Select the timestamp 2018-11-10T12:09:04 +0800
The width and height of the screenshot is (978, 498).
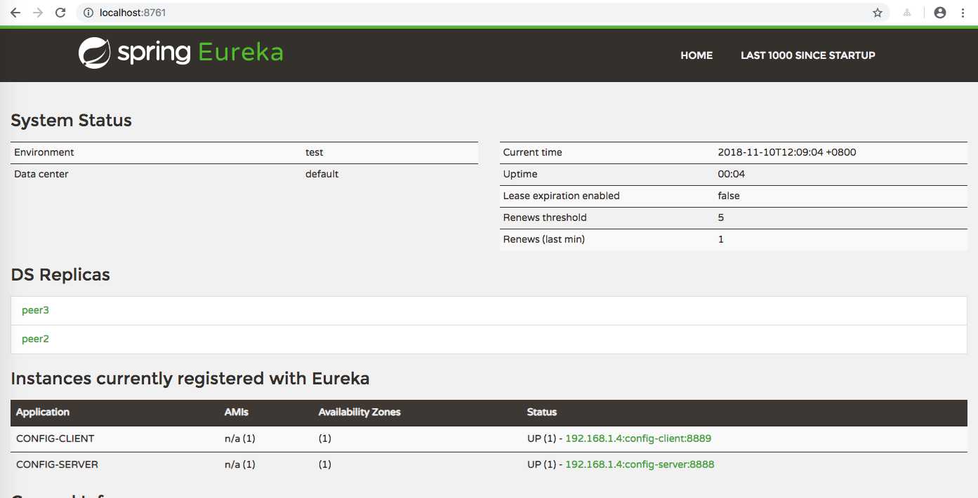[x=787, y=152]
